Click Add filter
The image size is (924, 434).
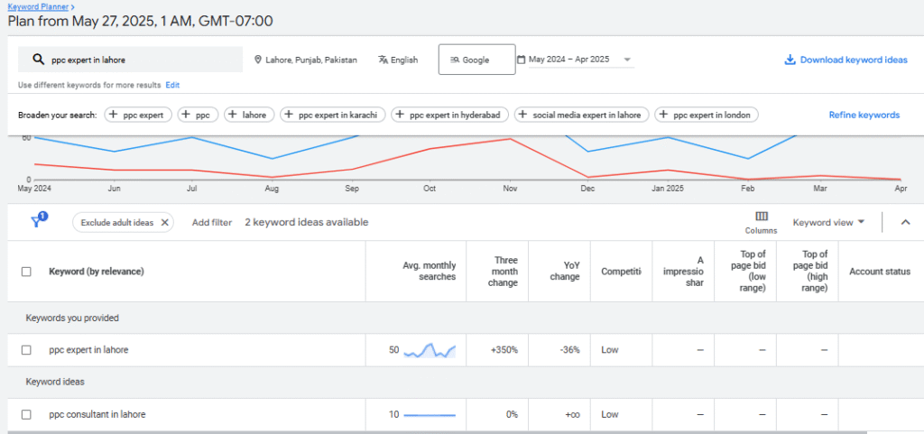211,223
